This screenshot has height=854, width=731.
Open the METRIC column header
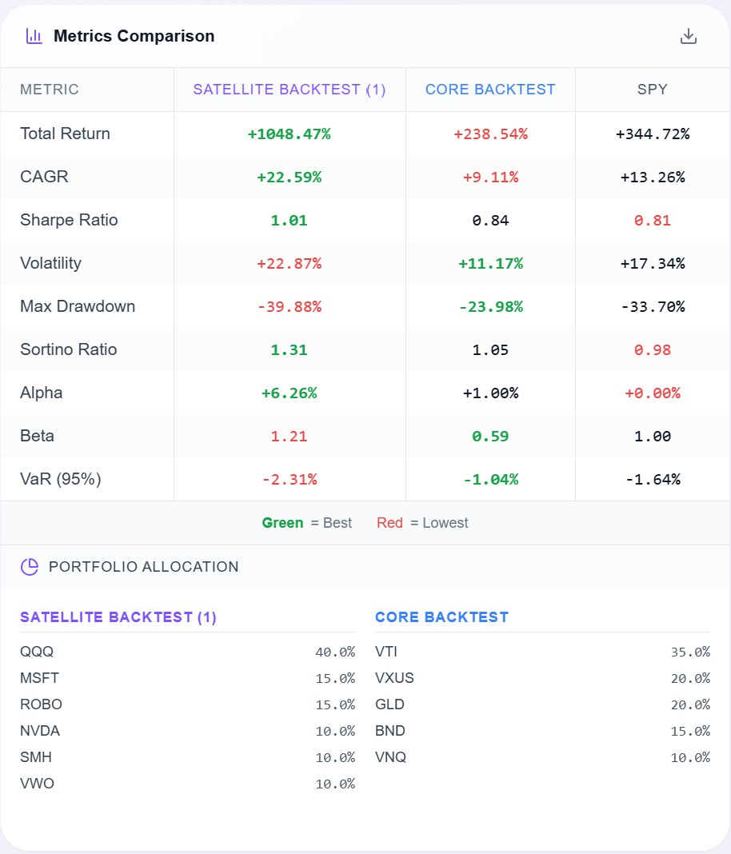pyautogui.click(x=50, y=89)
